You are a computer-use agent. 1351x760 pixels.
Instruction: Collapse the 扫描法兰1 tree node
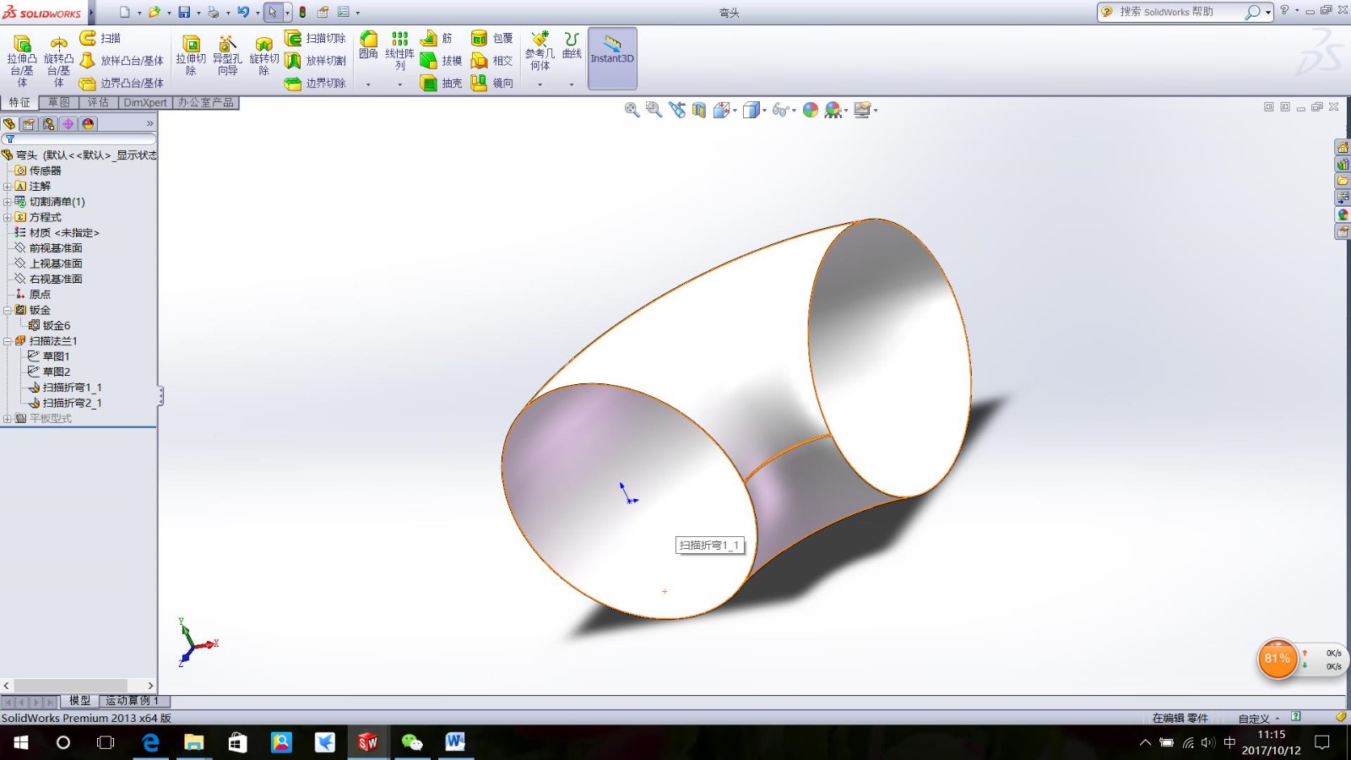(8, 341)
